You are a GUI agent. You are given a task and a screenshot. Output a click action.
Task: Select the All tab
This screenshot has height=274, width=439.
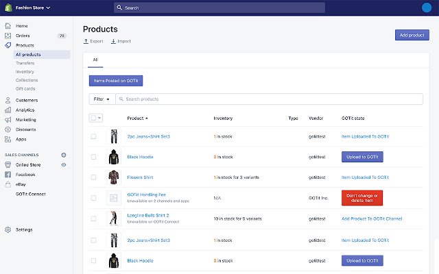(95, 60)
